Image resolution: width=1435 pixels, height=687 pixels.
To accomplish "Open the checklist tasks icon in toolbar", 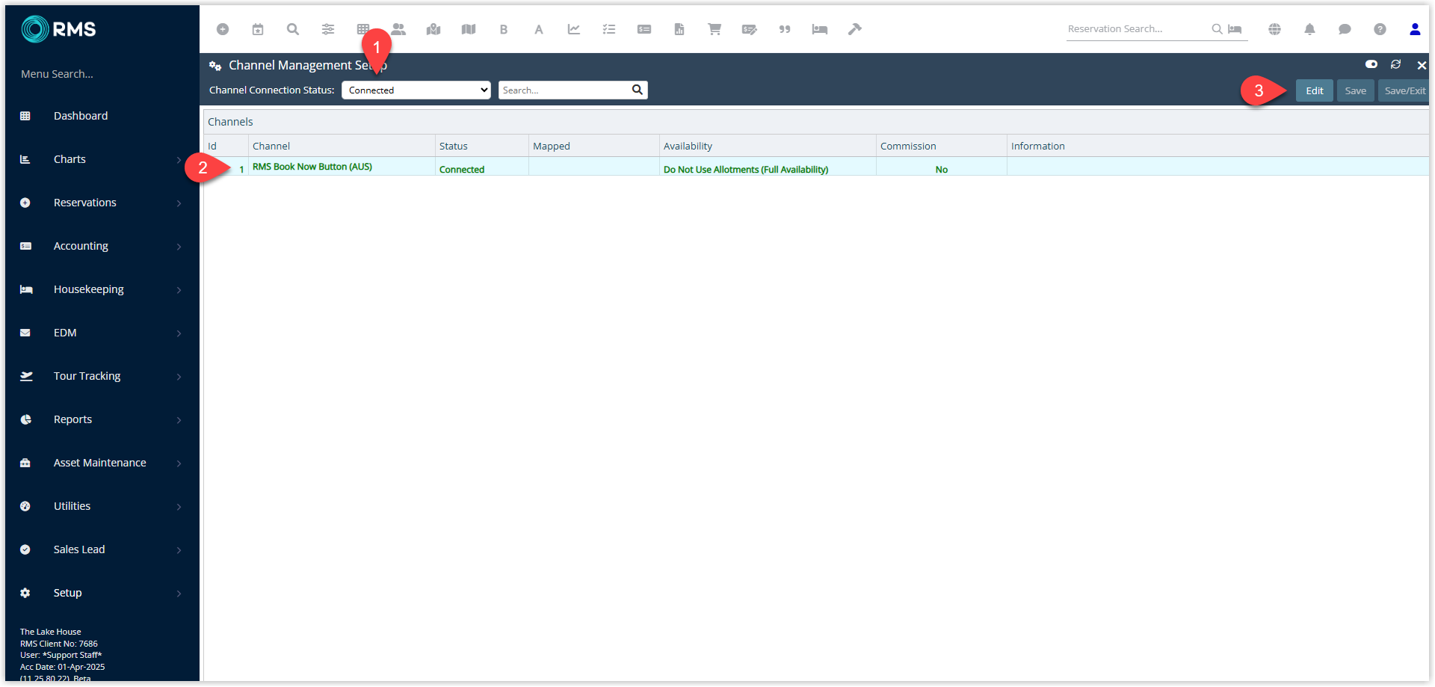I will click(x=609, y=29).
